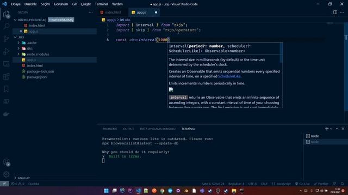Screen dimensions: 348x195
Task: Select the first node terminal instance
Action: point(325,136)
